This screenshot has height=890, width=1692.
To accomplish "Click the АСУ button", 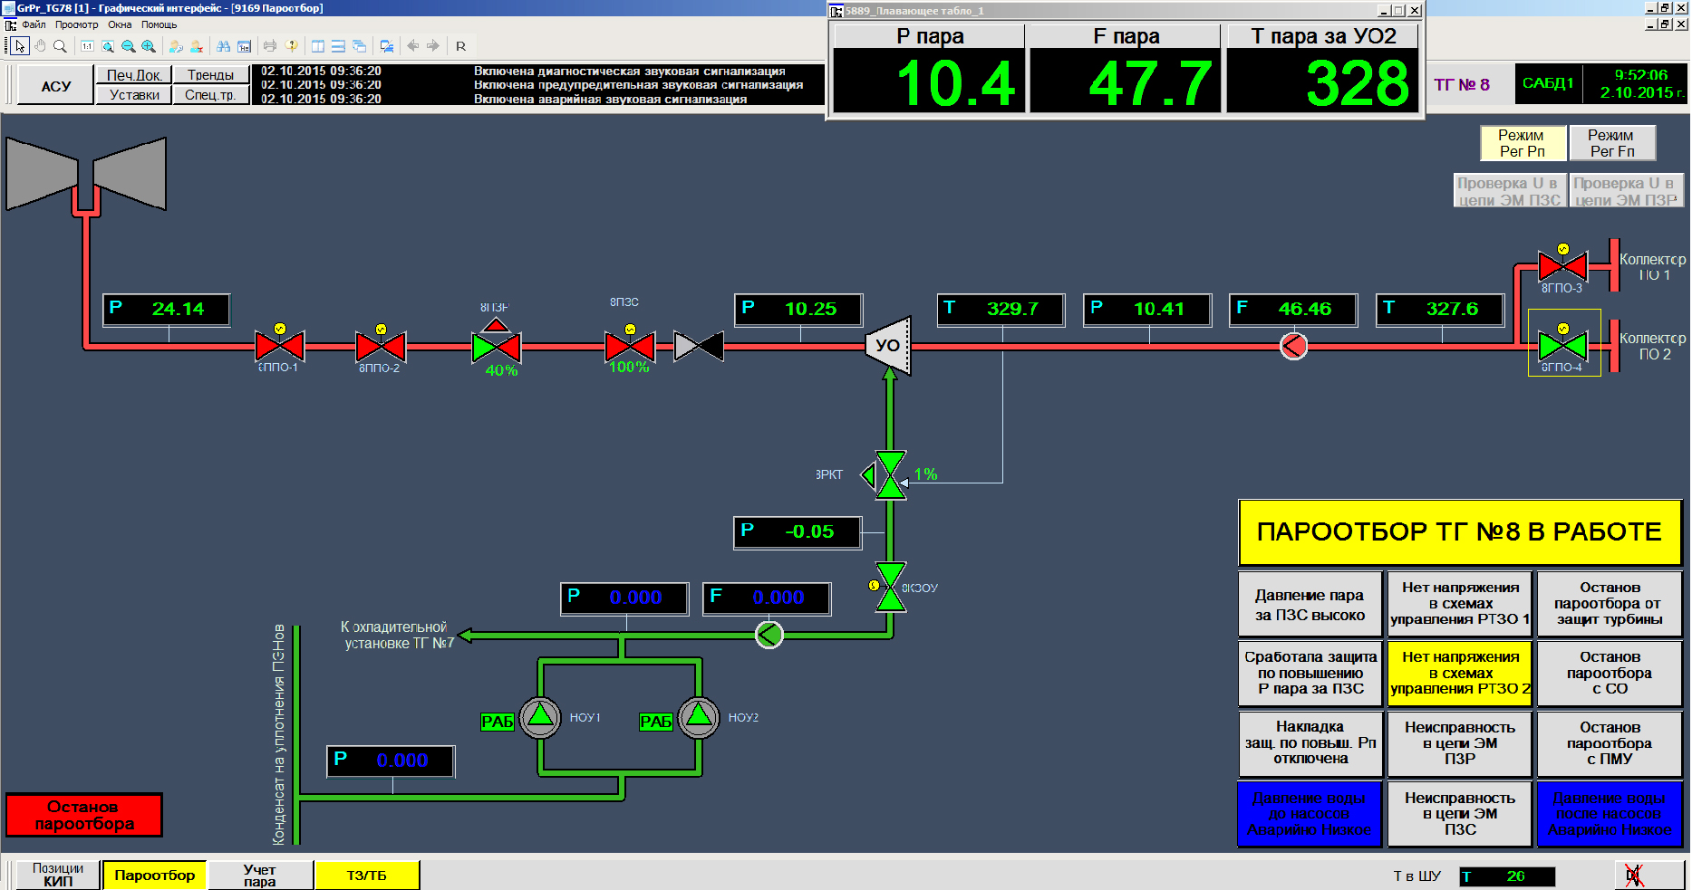I will tap(56, 86).
